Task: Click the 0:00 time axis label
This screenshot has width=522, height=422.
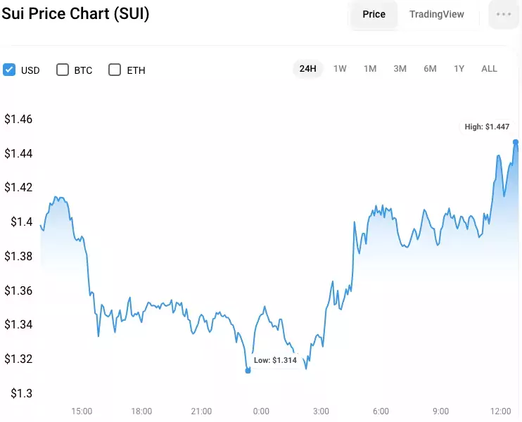Action: point(261,411)
